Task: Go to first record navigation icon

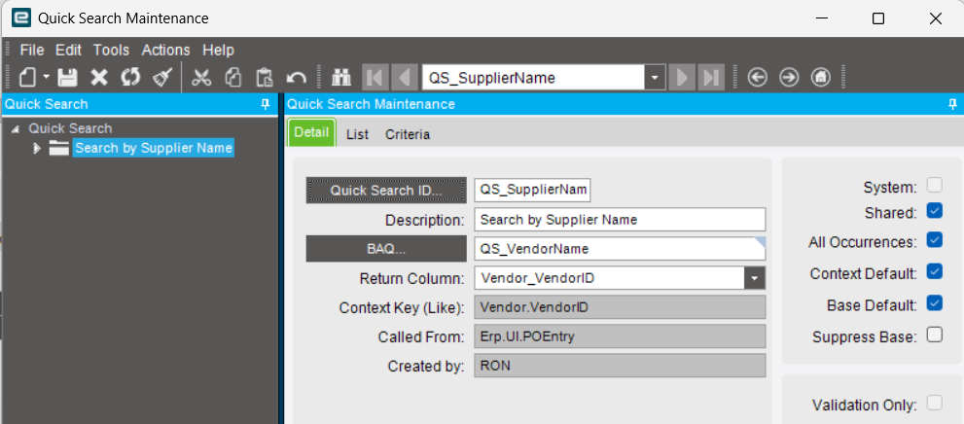Action: [x=374, y=78]
